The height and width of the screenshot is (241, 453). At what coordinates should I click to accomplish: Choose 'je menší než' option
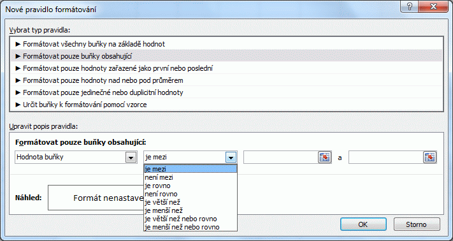pos(191,210)
